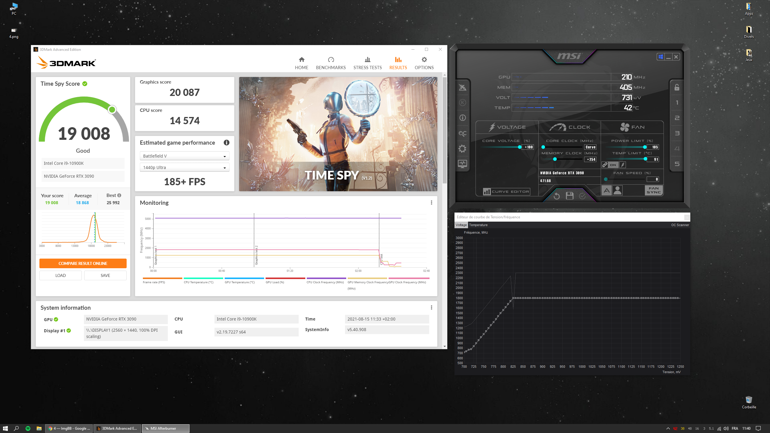Toggle the profile lock in Afterburner
This screenshot has height=433, width=770.
[x=677, y=88]
